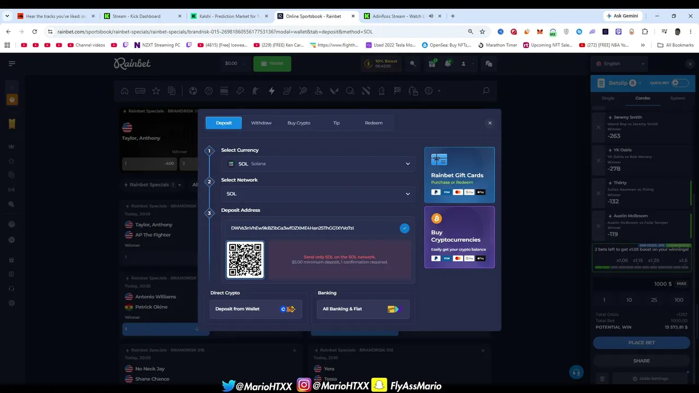
Task: Open the support headset chat bubble
Action: tap(576, 372)
